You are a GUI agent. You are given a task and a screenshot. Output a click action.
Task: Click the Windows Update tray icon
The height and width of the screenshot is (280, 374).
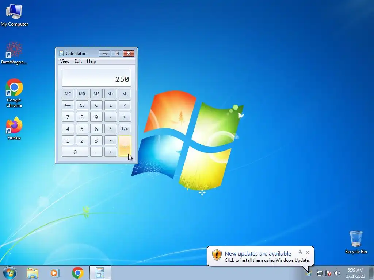coord(309,273)
